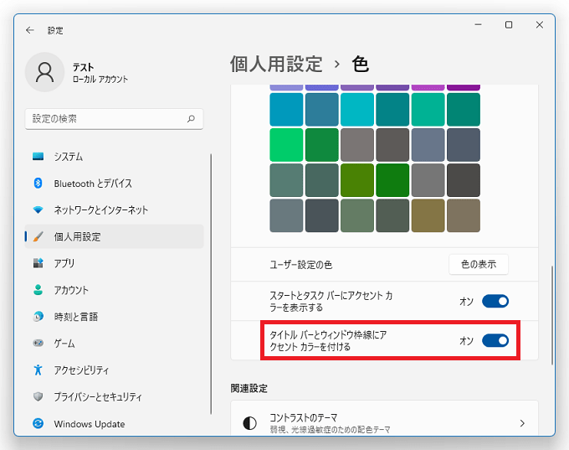This screenshot has width=569, height=450.
Task: Select the mint teal color swatch
Action: tap(428, 110)
